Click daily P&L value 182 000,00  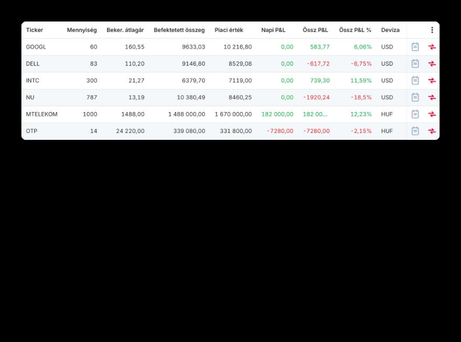coord(277,114)
